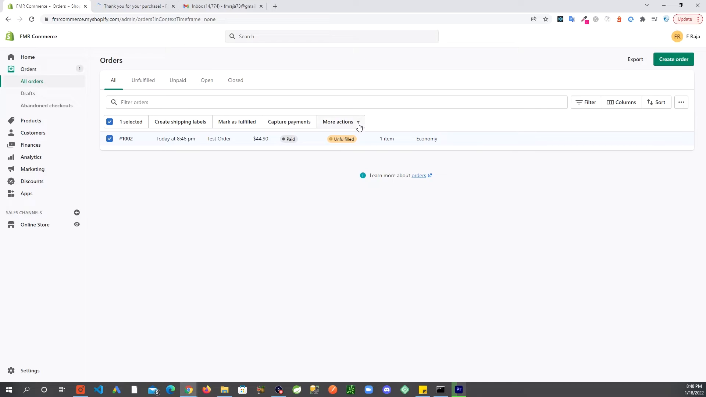Image resolution: width=706 pixels, height=397 pixels.
Task: Switch to the Unpaid orders tab
Action: [x=178, y=80]
